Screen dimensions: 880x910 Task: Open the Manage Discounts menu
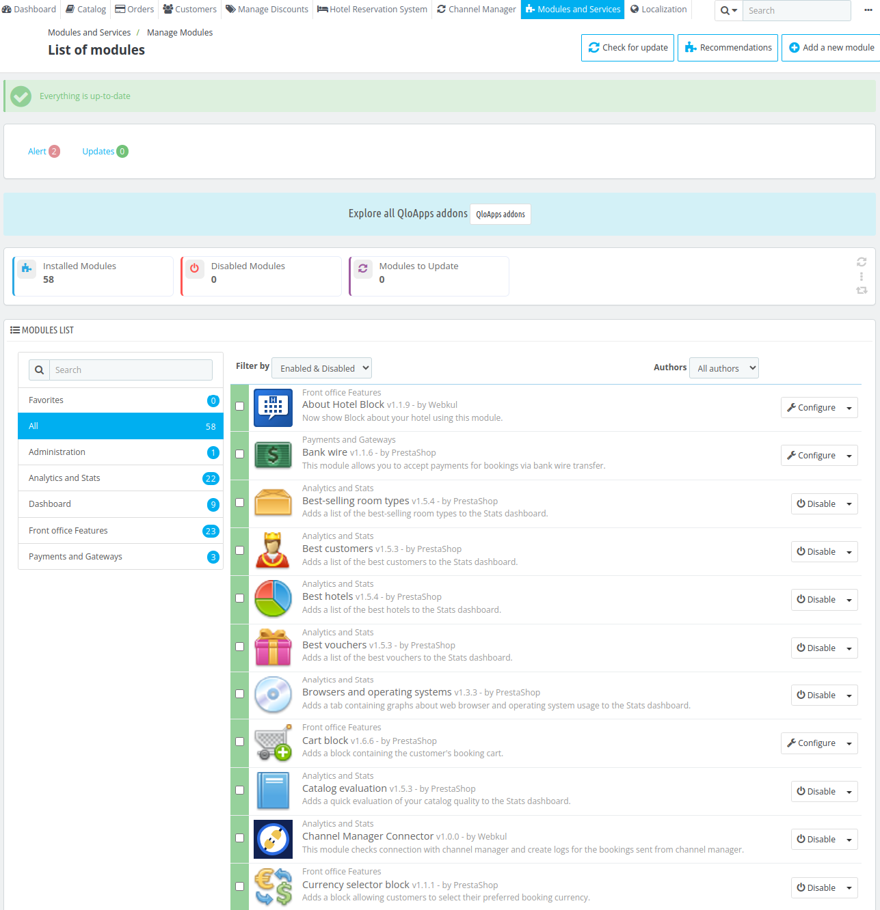267,10
